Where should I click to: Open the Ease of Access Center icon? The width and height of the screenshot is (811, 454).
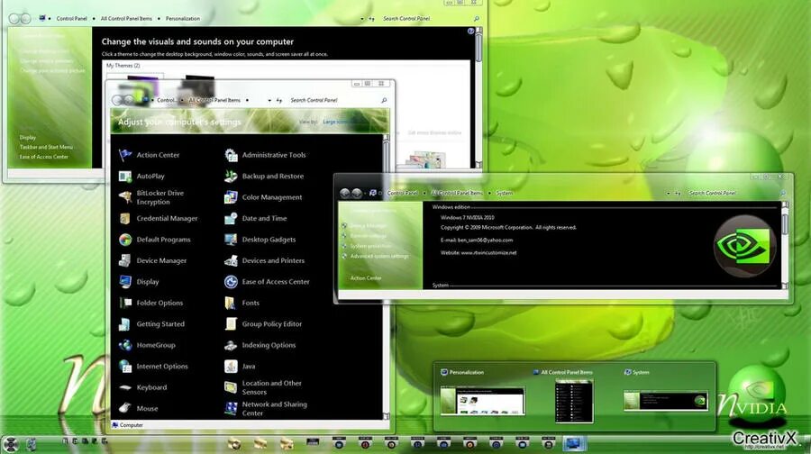coord(231,282)
